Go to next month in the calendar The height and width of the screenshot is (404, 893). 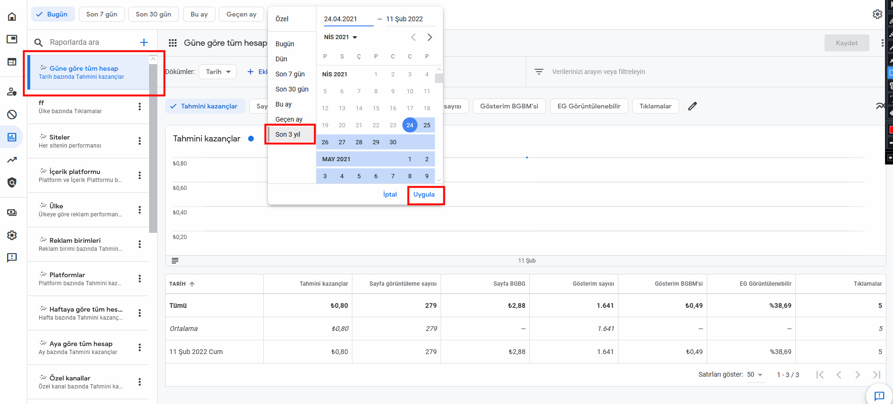click(429, 37)
